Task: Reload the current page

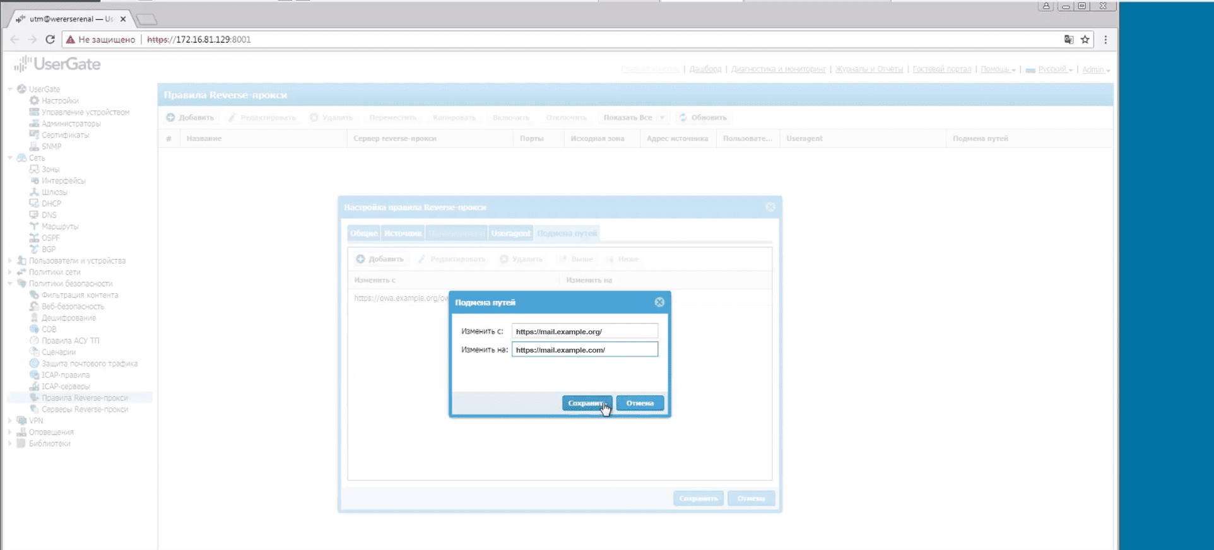Action: 50,39
